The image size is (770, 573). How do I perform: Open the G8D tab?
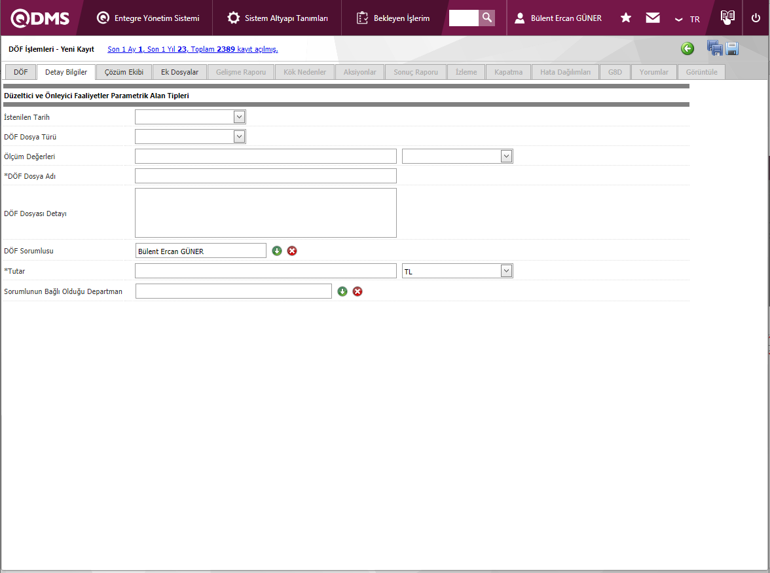(x=615, y=72)
